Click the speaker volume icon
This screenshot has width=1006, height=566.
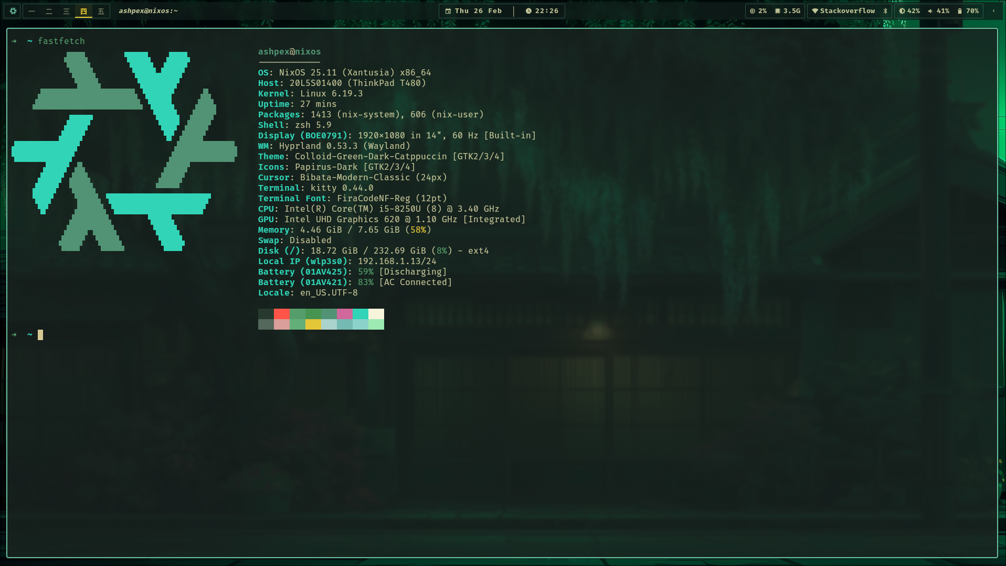(x=930, y=11)
